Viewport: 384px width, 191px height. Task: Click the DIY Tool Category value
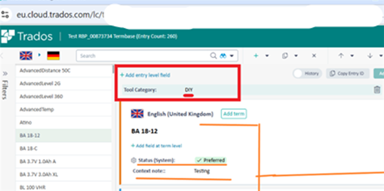(189, 90)
